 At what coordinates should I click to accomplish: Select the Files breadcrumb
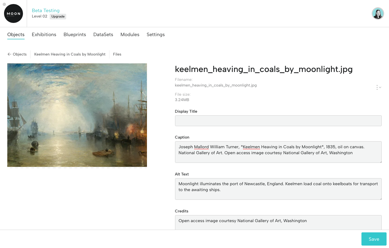tap(117, 54)
